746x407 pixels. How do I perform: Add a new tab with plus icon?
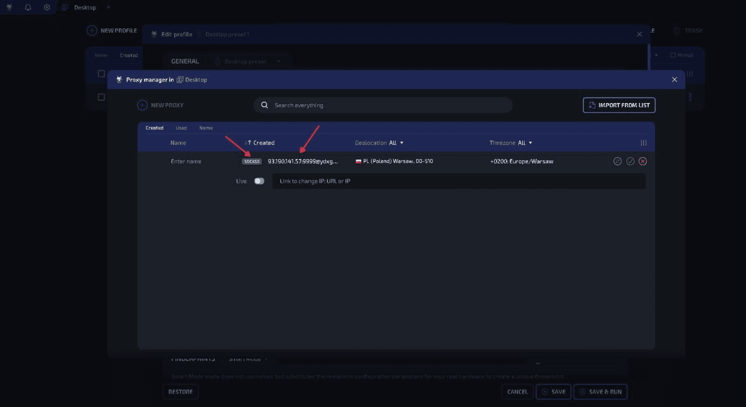tap(108, 7)
